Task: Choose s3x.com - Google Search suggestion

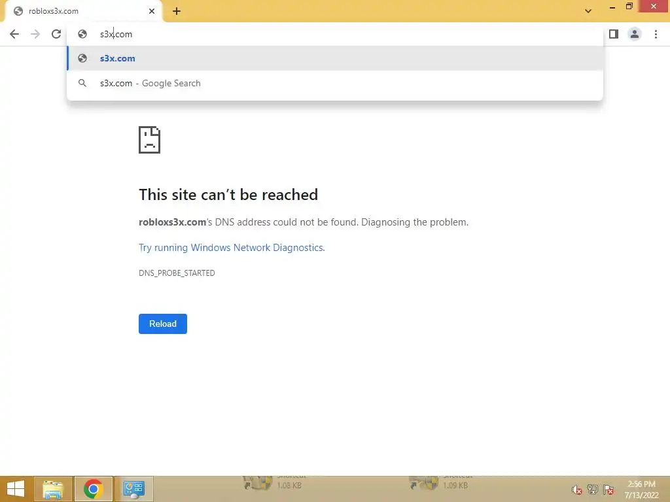Action: 334,83
